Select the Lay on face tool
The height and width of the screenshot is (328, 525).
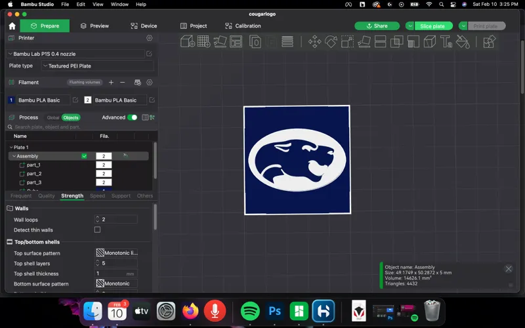pyautogui.click(x=364, y=42)
